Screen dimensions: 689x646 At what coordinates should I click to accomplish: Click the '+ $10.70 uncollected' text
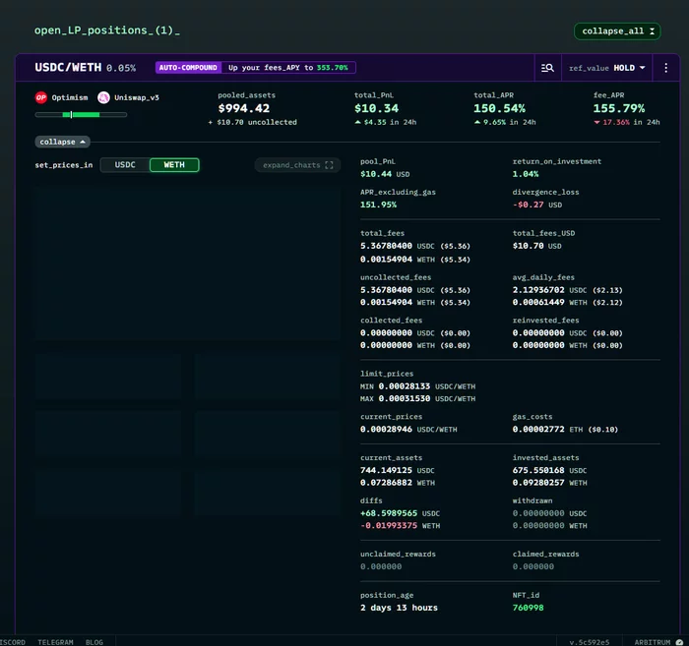coord(253,122)
